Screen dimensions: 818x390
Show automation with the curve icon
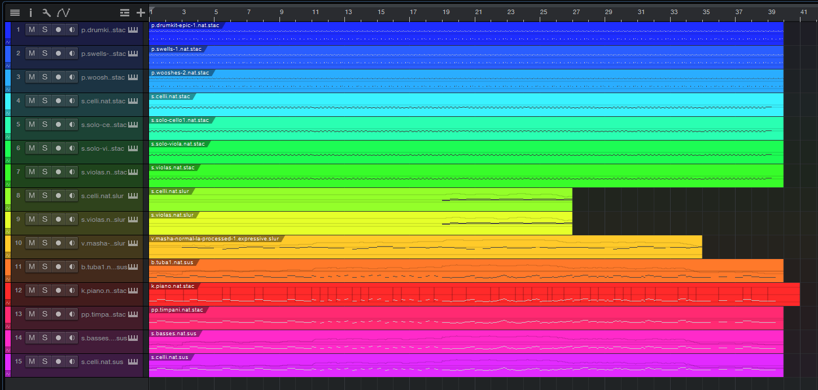pyautogui.click(x=63, y=12)
